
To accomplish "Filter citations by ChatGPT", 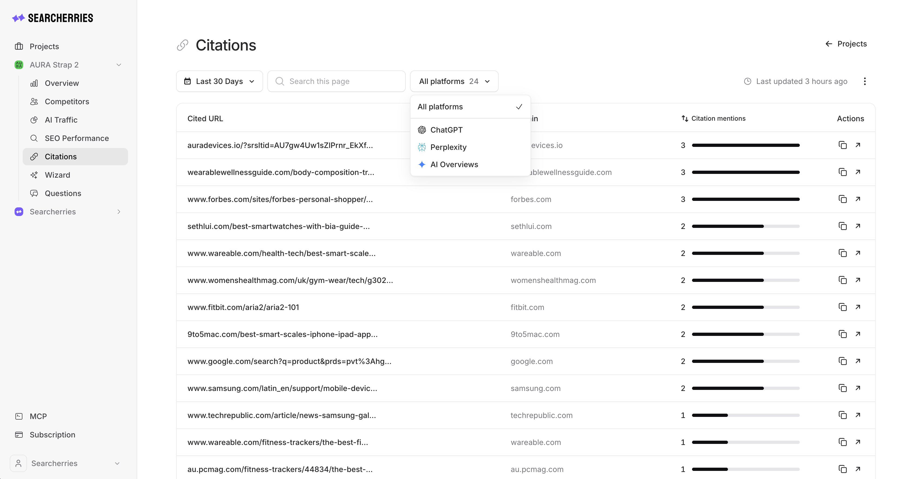I will [470, 130].
